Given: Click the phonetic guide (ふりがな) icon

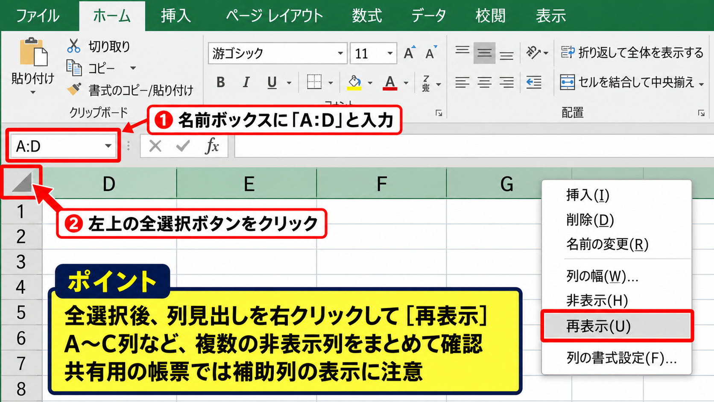Looking at the screenshot, I should click(426, 83).
